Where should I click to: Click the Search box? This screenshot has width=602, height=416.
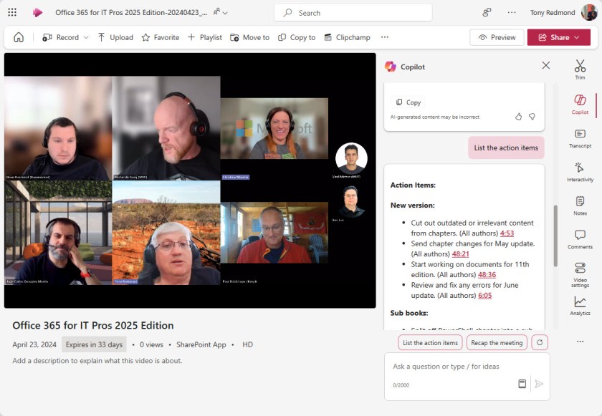point(353,13)
